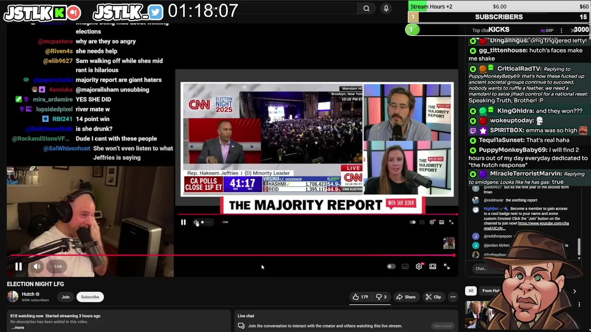Open live chat options three-dot menu
Screen dimensions: 591x332
point(561,30)
